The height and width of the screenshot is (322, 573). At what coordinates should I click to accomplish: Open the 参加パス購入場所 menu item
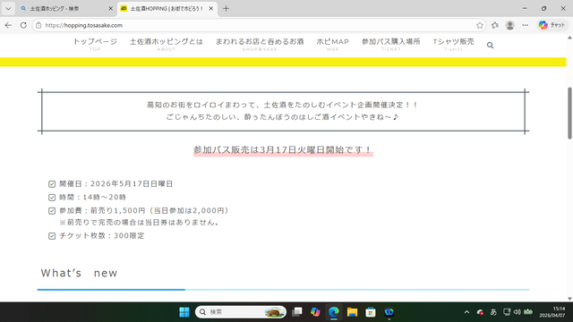pos(390,44)
